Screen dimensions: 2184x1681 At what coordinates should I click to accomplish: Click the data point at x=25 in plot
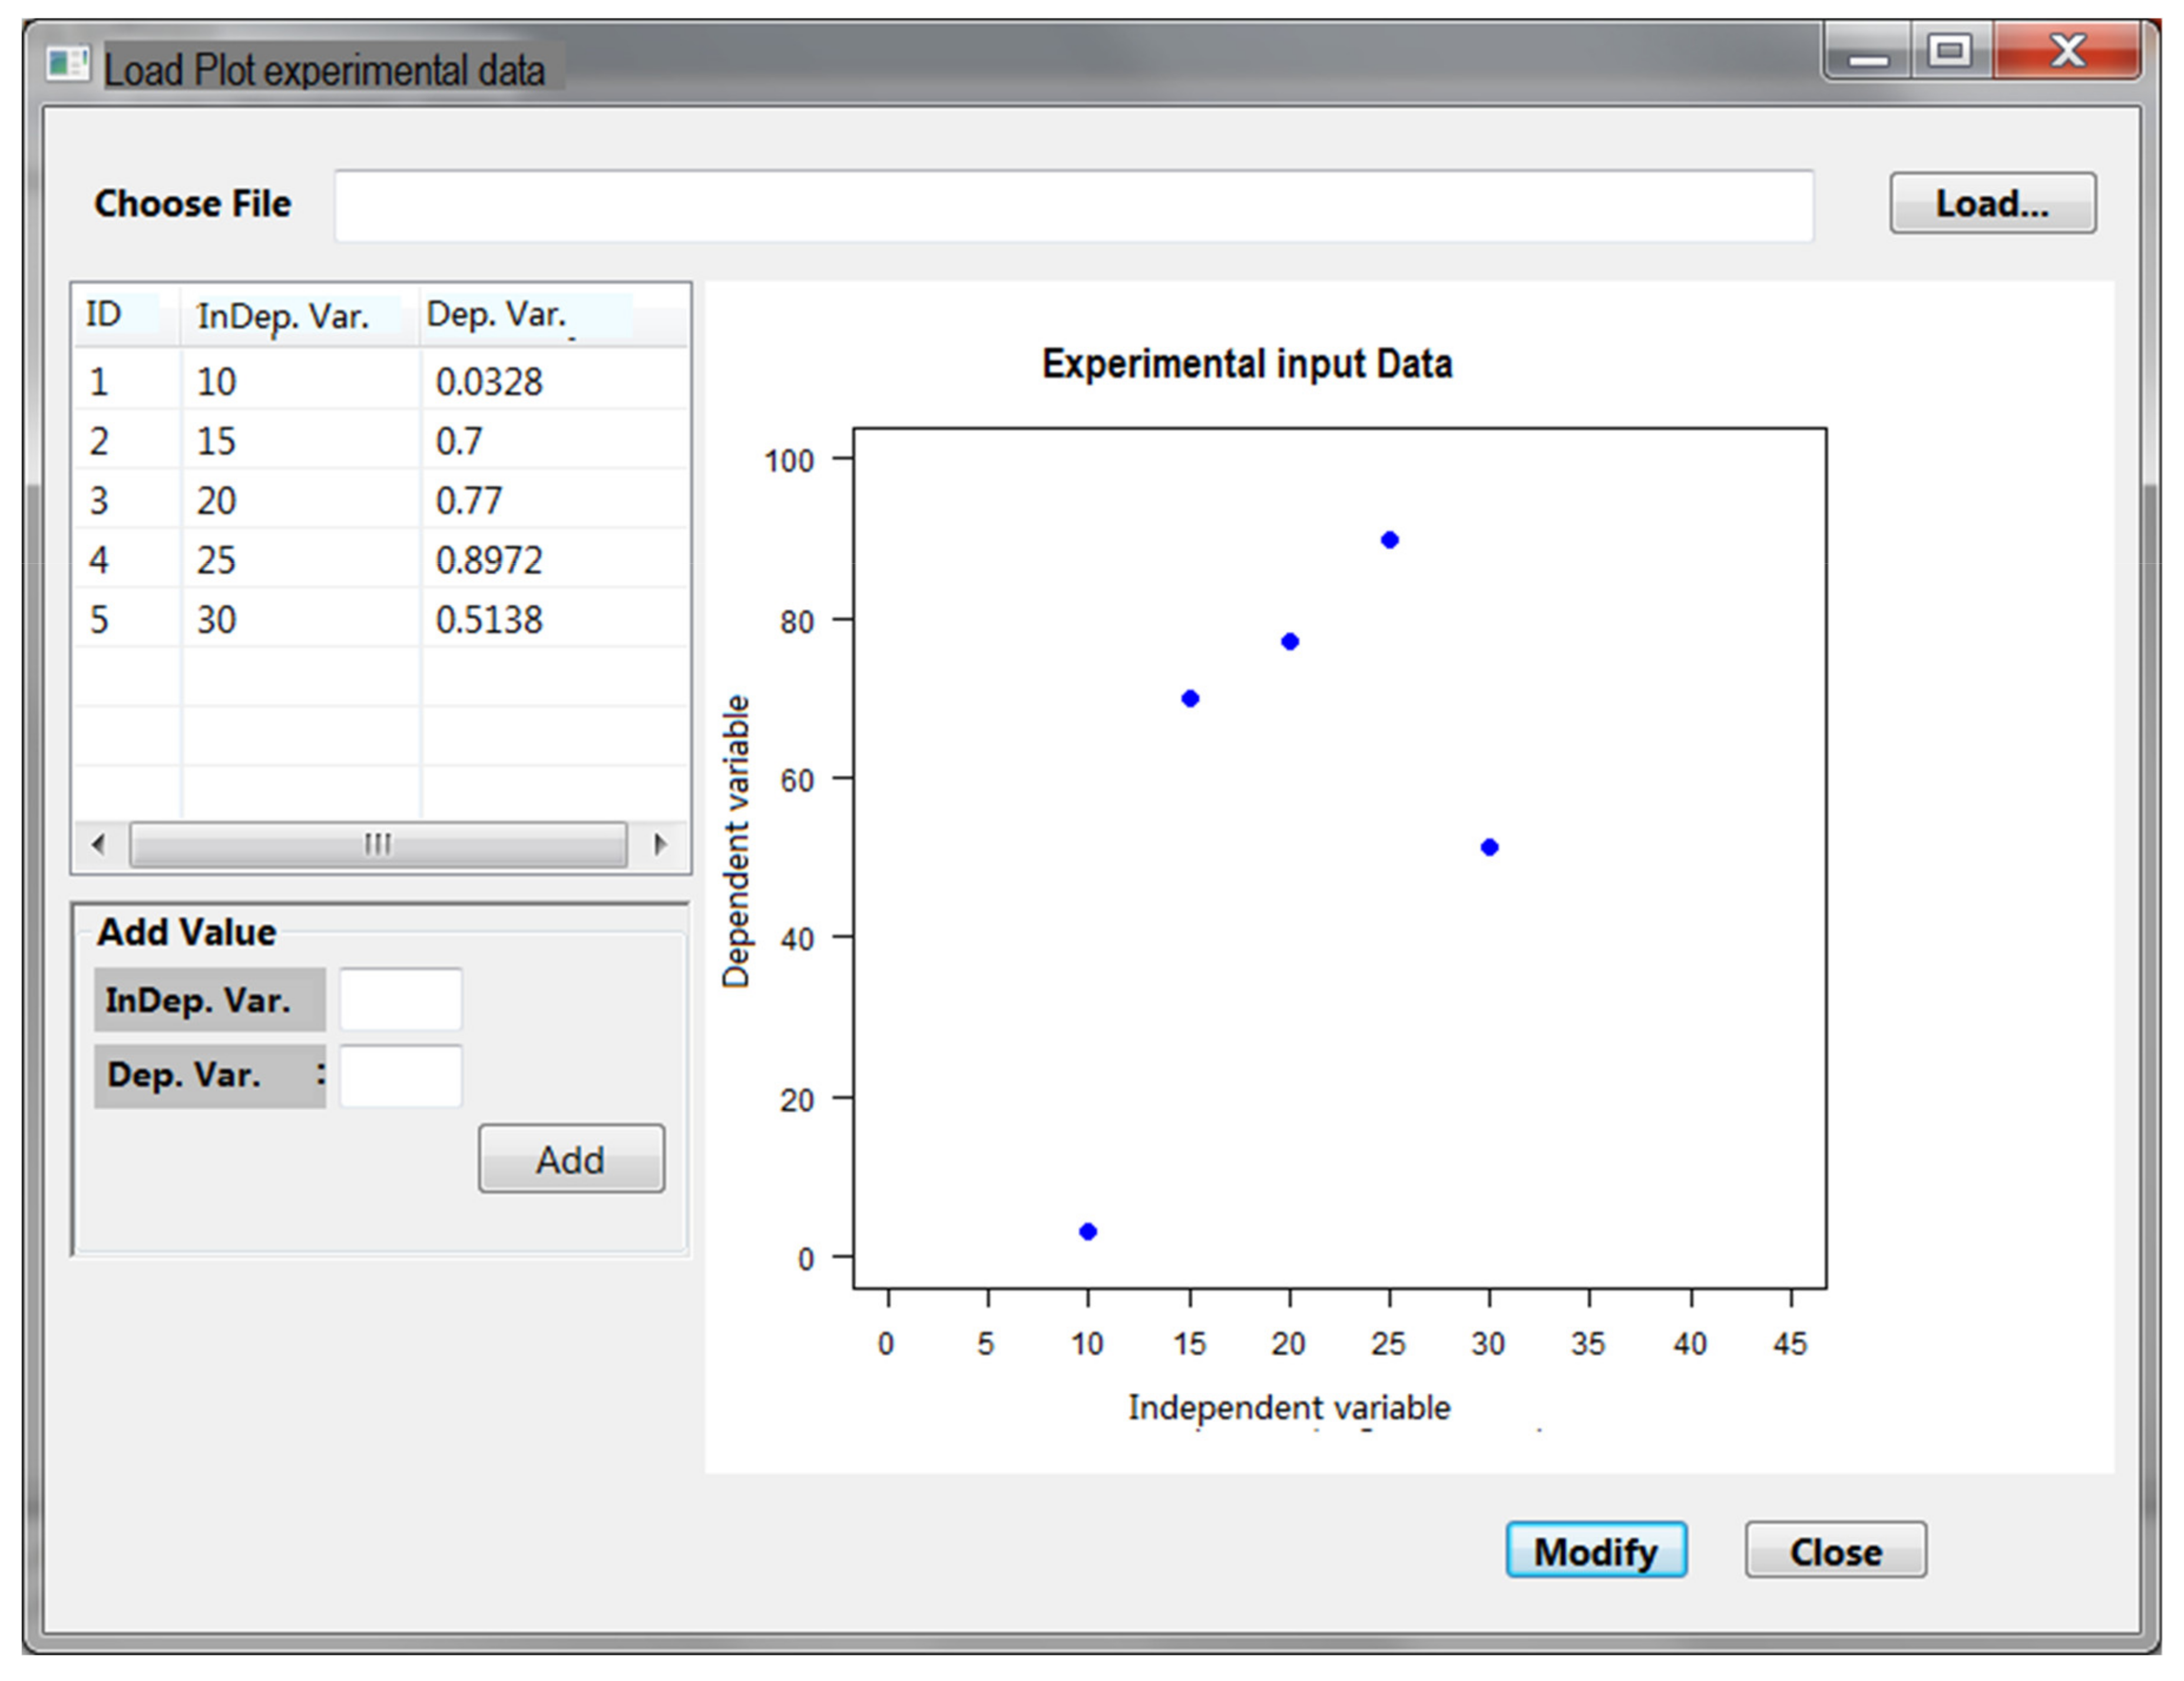(x=1389, y=540)
